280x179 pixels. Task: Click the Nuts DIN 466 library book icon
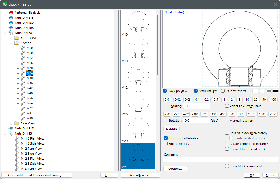11,28
